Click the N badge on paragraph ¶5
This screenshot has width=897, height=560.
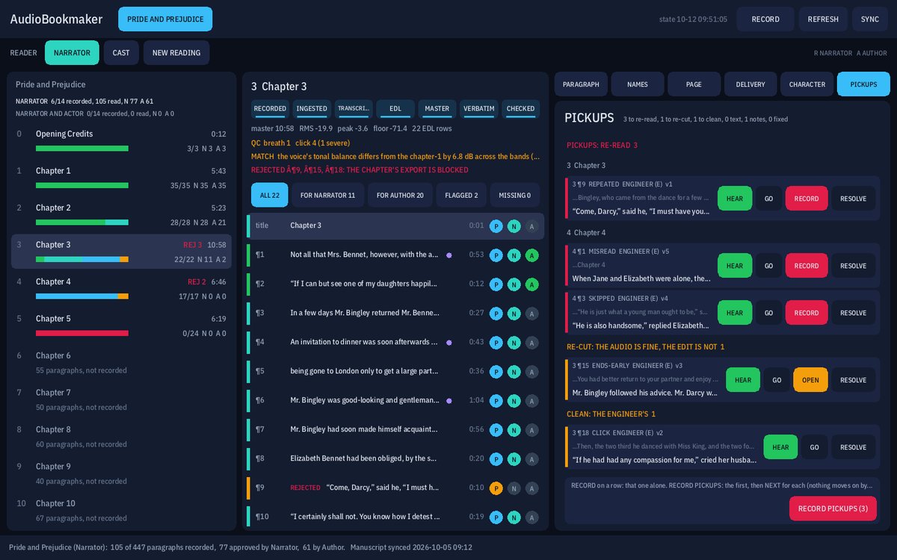click(514, 371)
